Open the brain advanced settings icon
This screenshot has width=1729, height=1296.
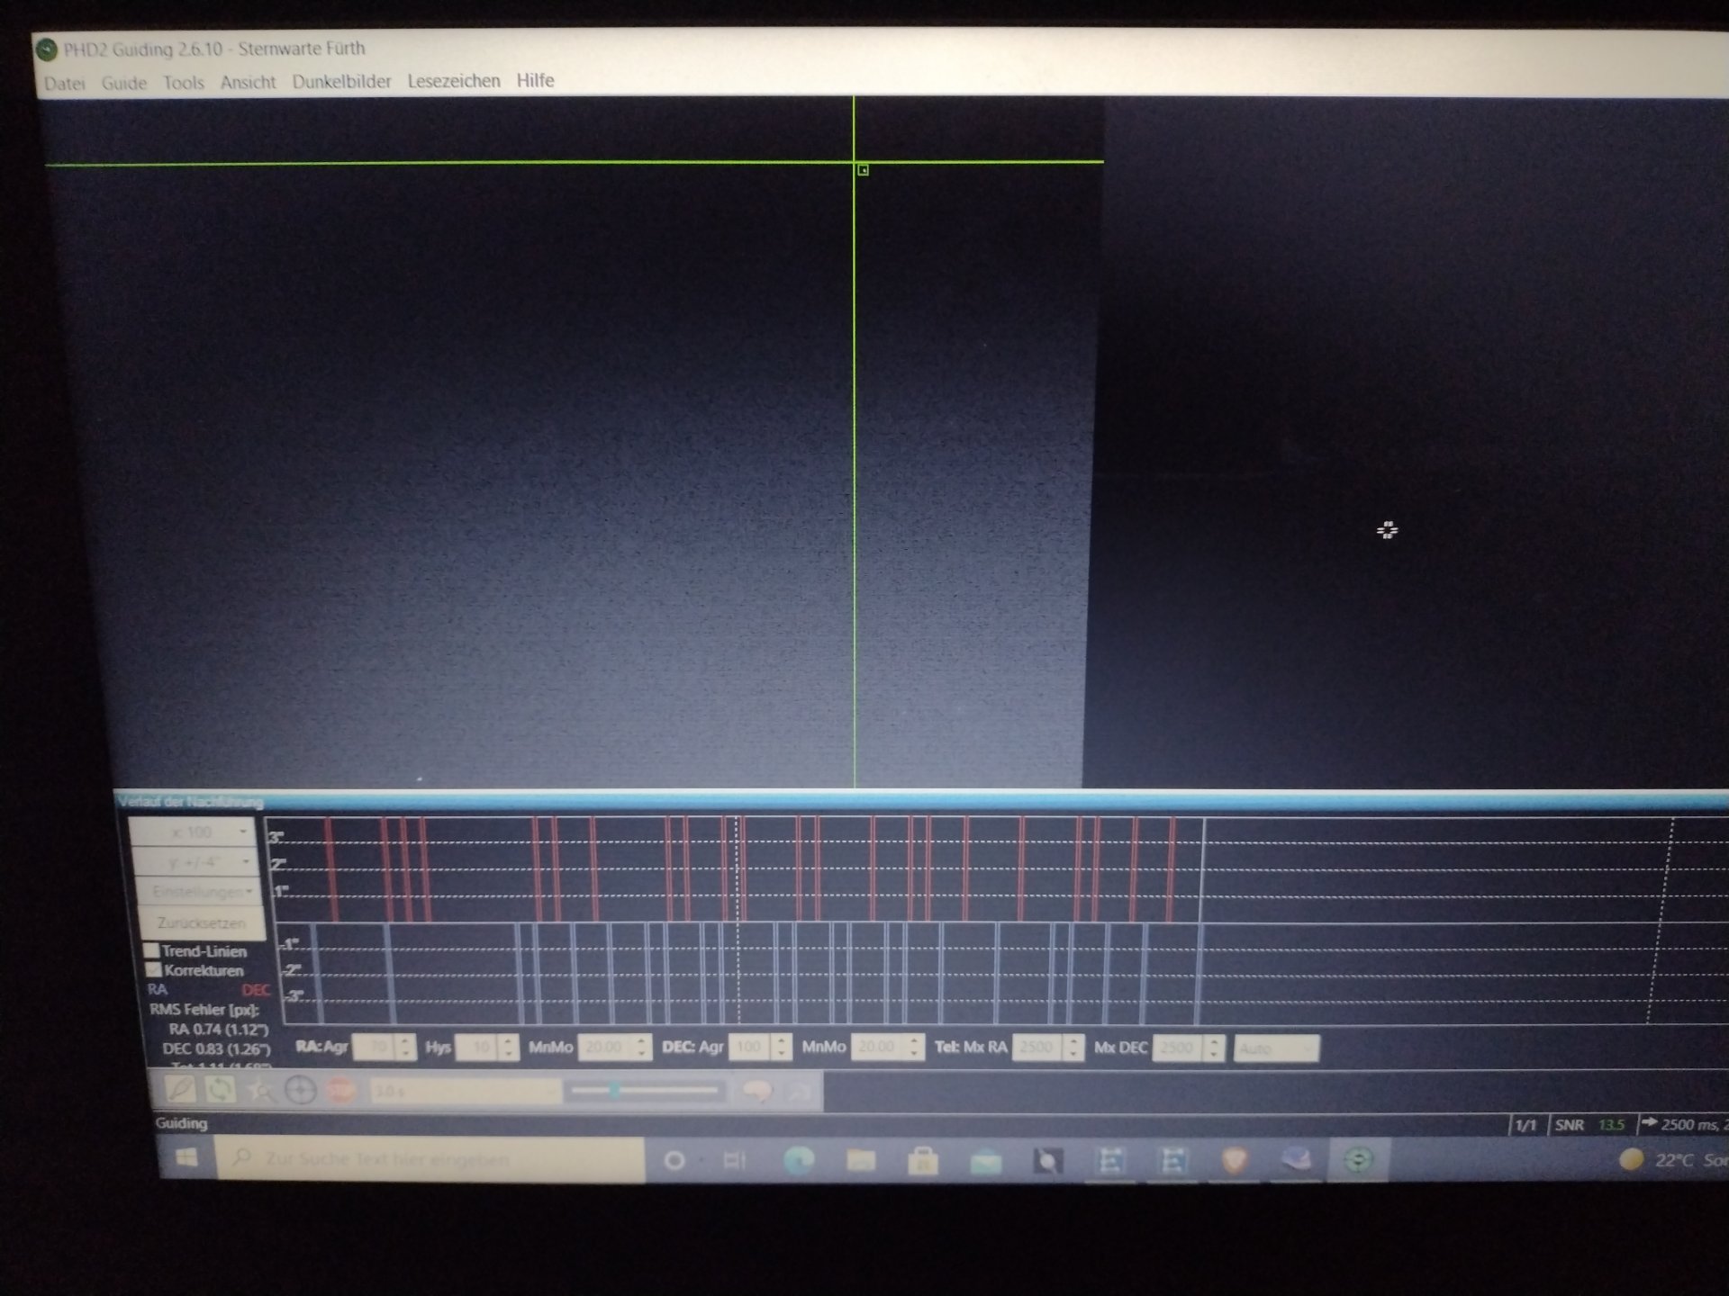click(x=756, y=1092)
